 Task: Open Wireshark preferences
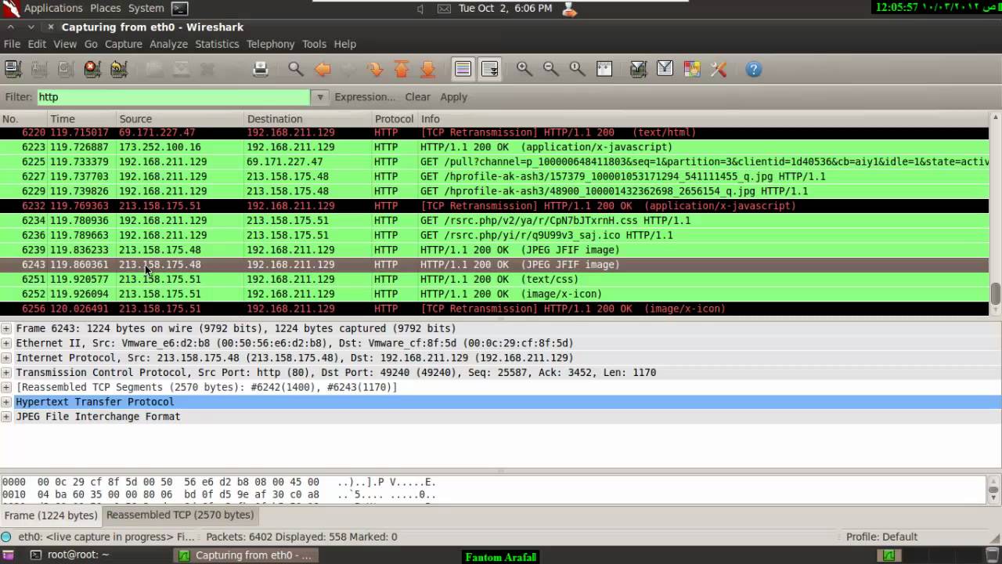coord(719,69)
